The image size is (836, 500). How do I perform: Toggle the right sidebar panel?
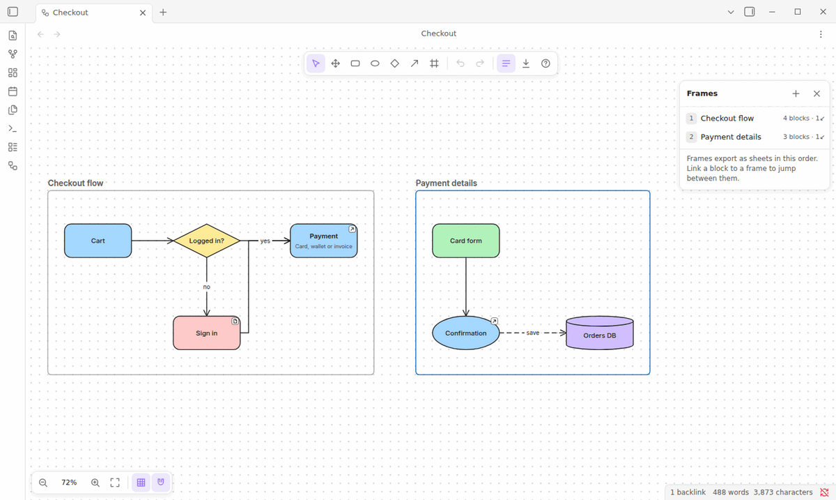[x=750, y=12]
